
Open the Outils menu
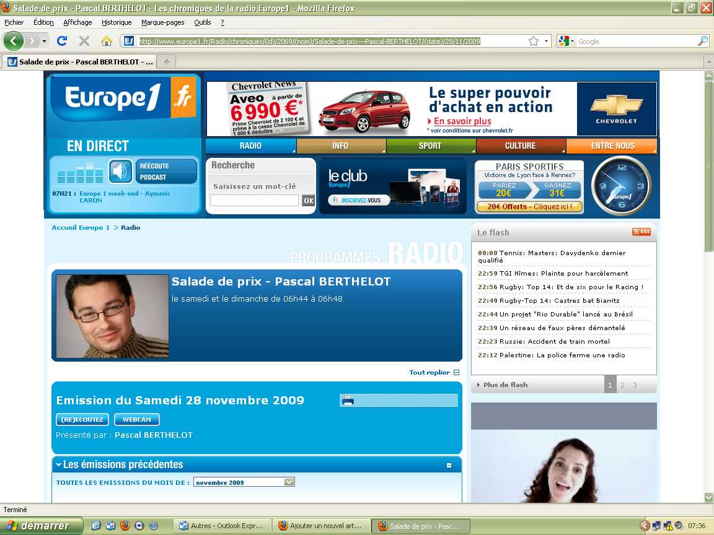click(202, 22)
